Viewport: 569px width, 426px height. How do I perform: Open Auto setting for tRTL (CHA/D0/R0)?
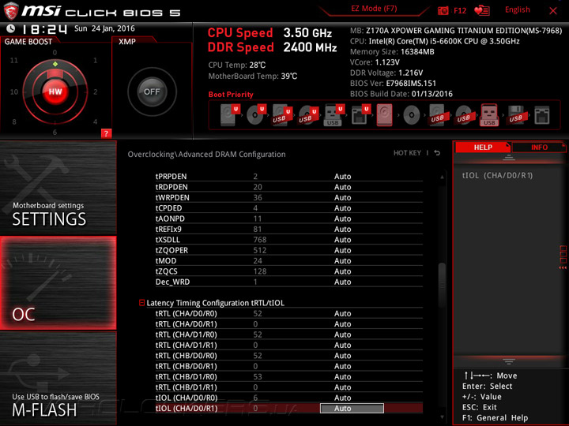(x=342, y=313)
